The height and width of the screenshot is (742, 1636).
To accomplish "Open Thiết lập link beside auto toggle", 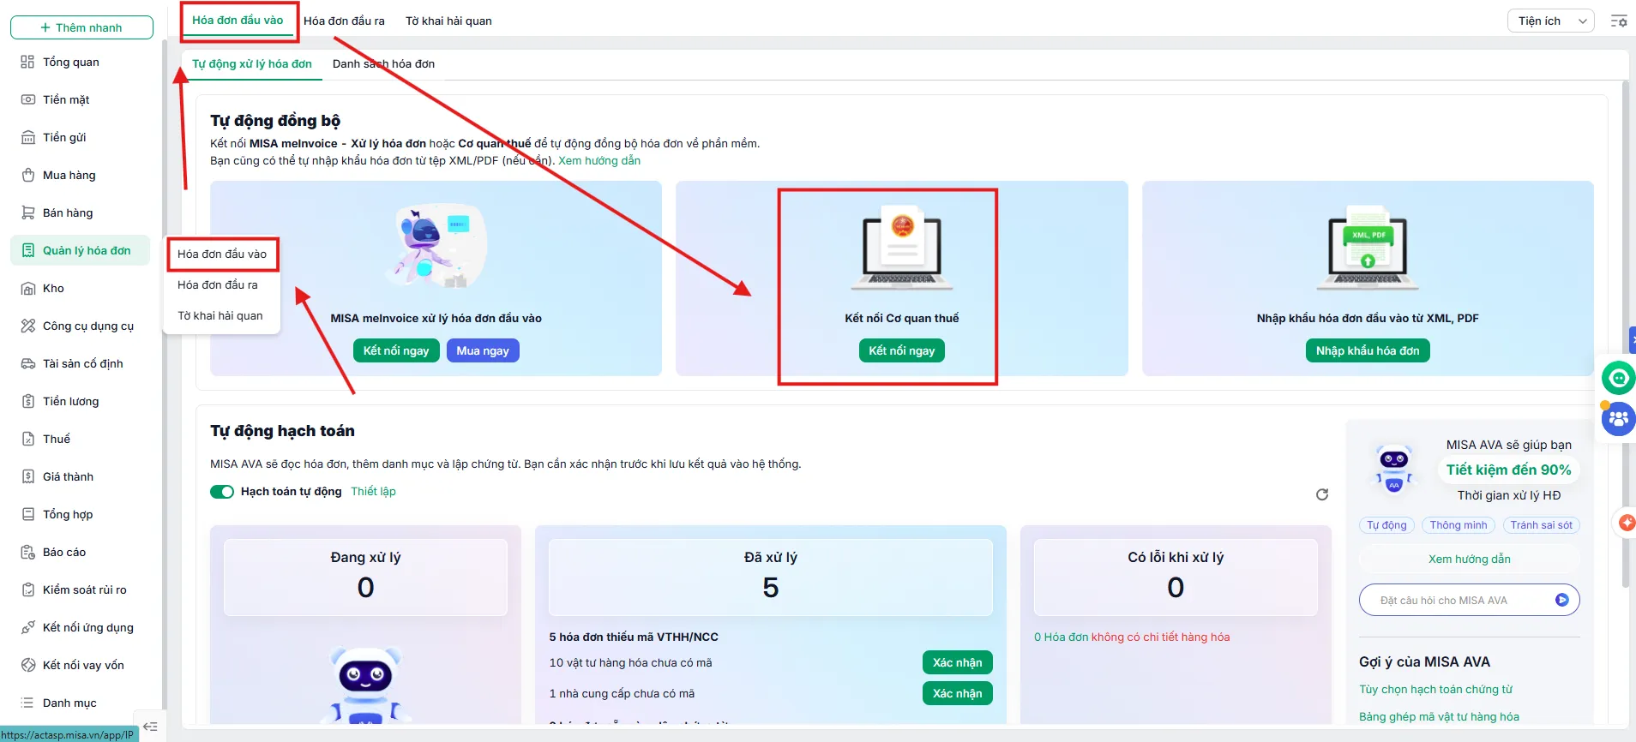I will (373, 491).
